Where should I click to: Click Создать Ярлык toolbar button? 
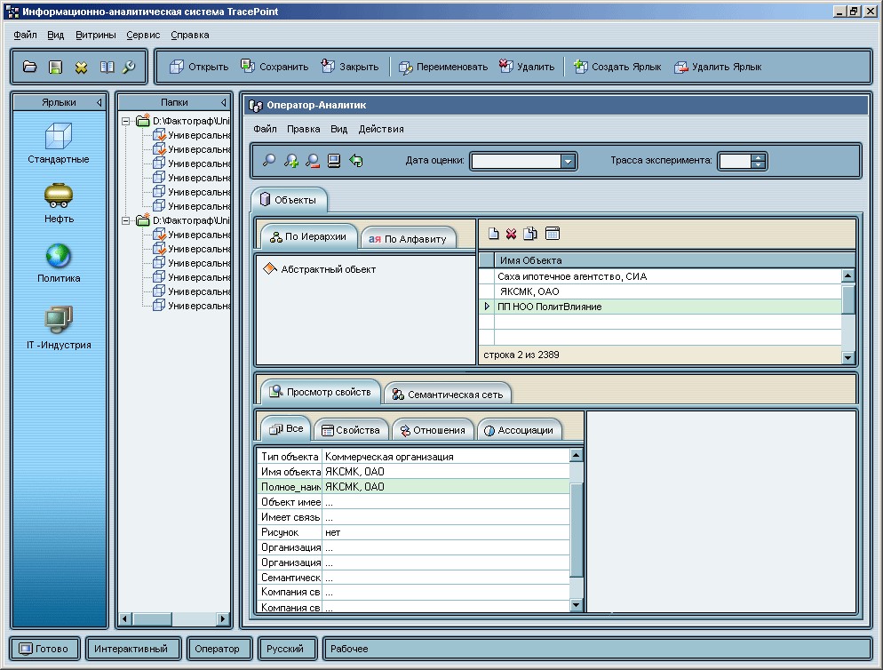pos(617,67)
